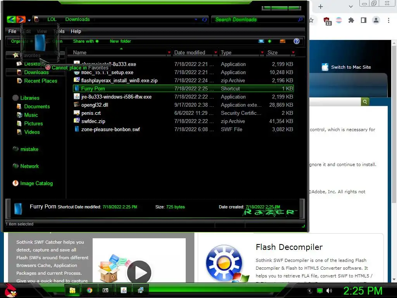Viewport: 397px width, 298px height.
Task: Open the Share with toolbar dropdown
Action: click(x=86, y=41)
